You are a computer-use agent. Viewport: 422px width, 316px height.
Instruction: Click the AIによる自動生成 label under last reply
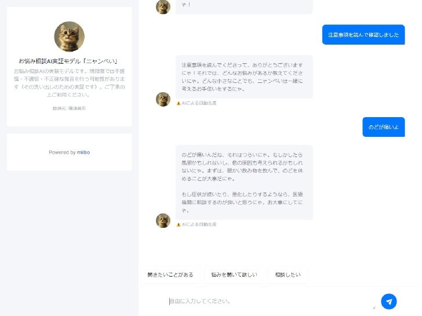tap(199, 224)
